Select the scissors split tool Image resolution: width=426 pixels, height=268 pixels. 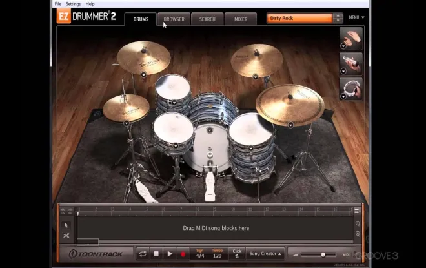coord(66,236)
